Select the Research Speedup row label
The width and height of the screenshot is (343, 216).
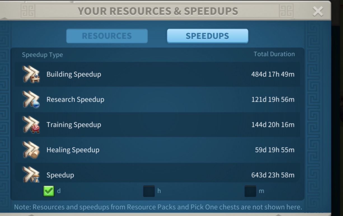click(75, 100)
